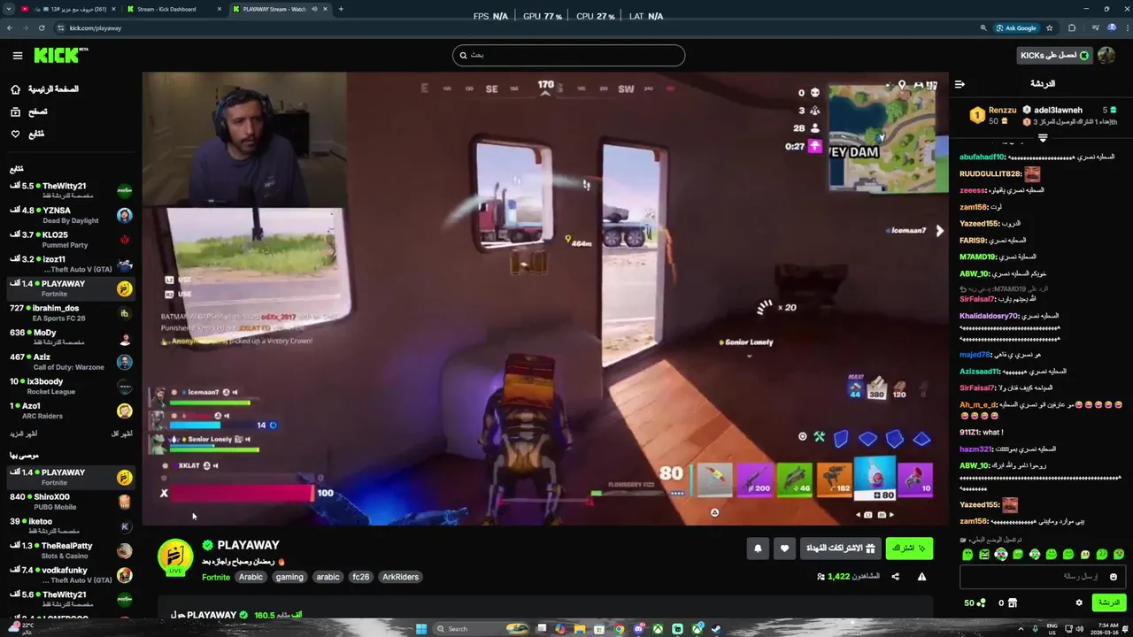This screenshot has width=1133, height=637.
Task: Open ShiroX00 recommended channel
Action: tap(69, 502)
